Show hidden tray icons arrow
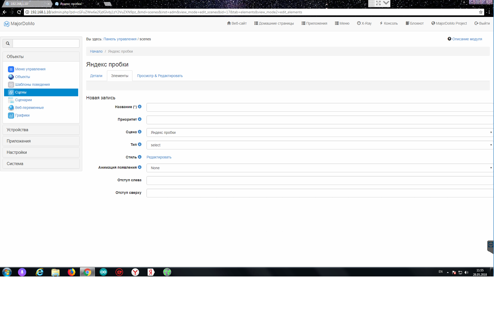494x334 pixels. pyautogui.click(x=448, y=272)
